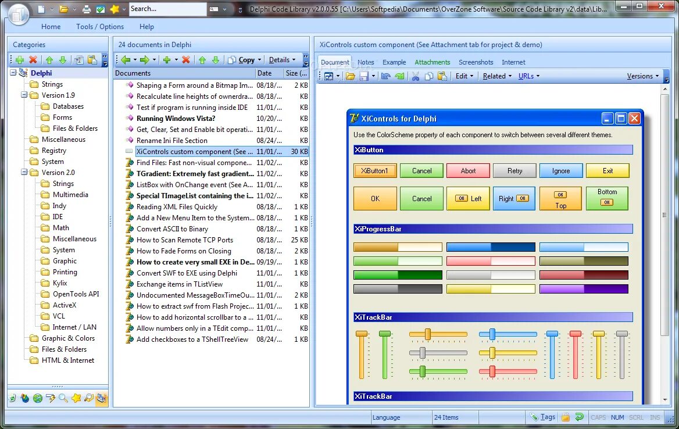Click paste icon in Categories toolbar

coord(92,60)
